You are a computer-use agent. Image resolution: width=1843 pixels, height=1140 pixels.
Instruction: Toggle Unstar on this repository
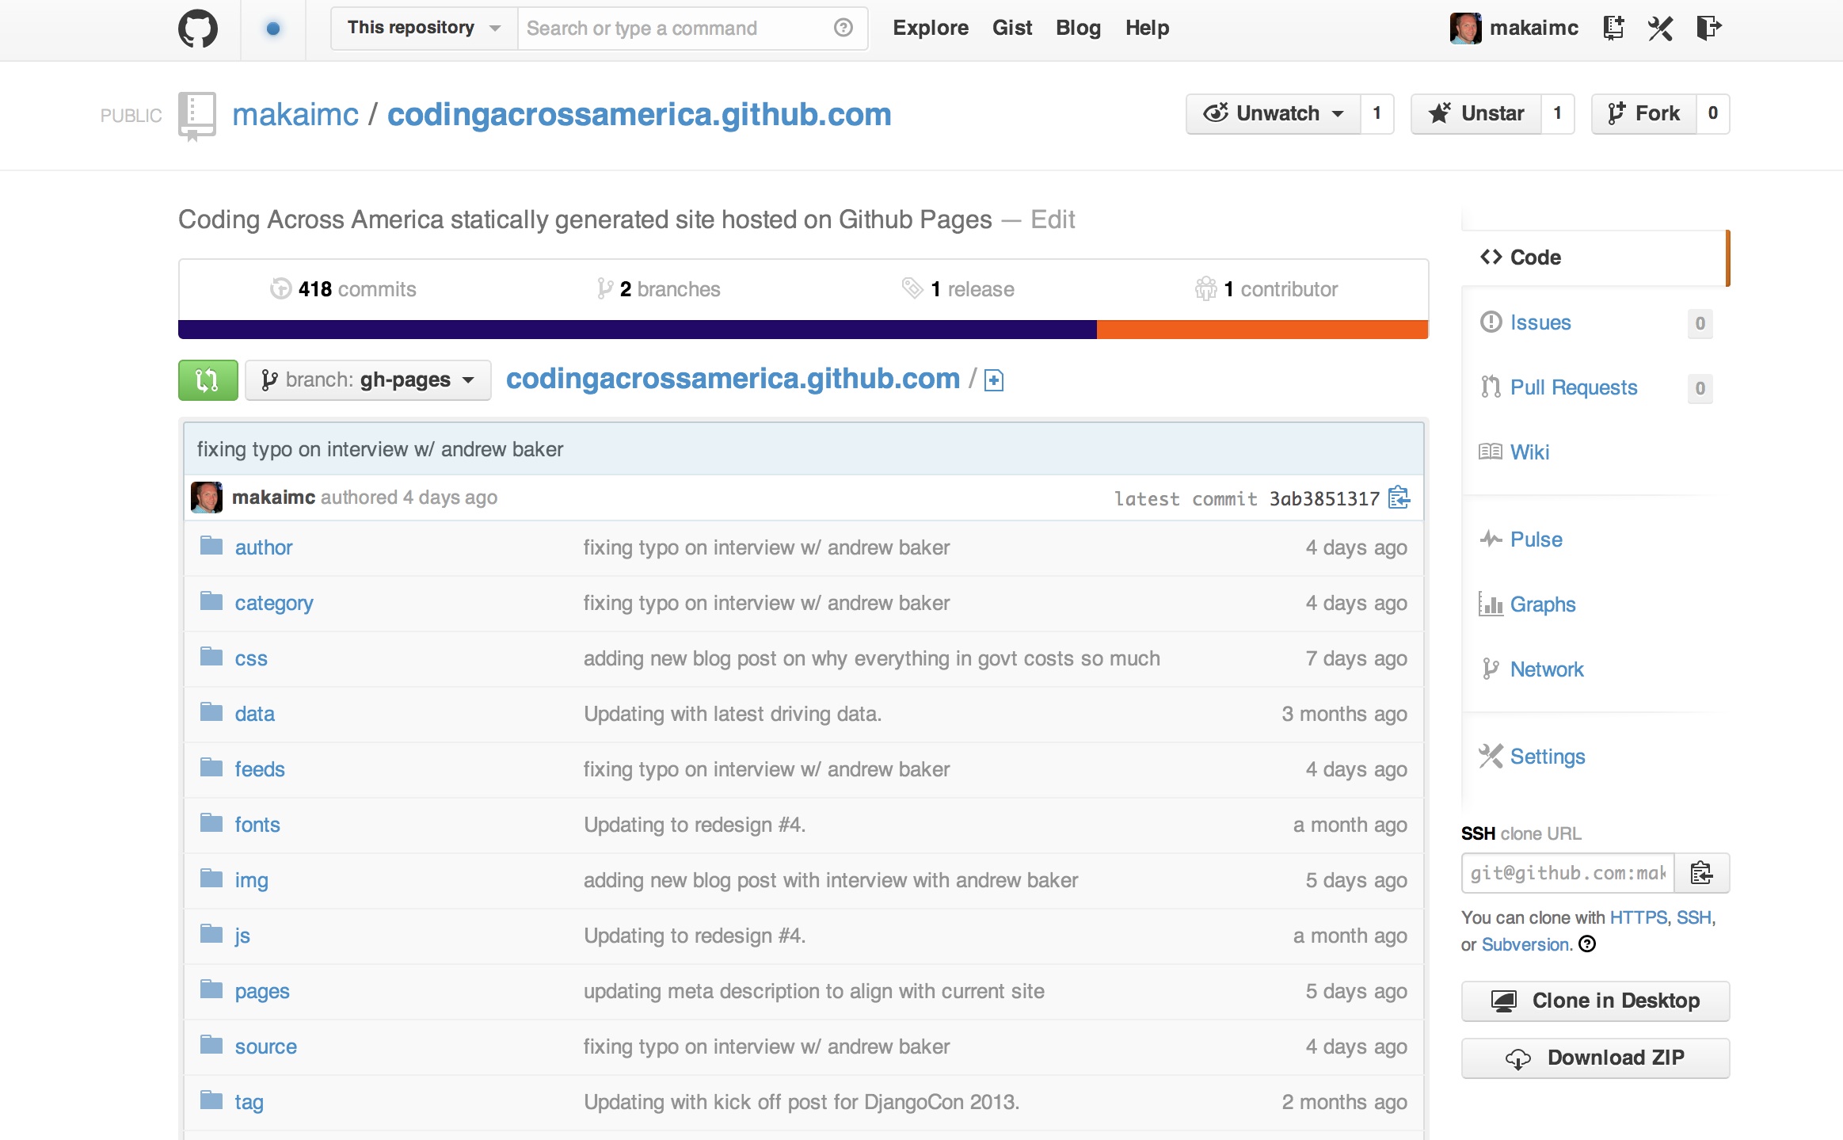1476,113
